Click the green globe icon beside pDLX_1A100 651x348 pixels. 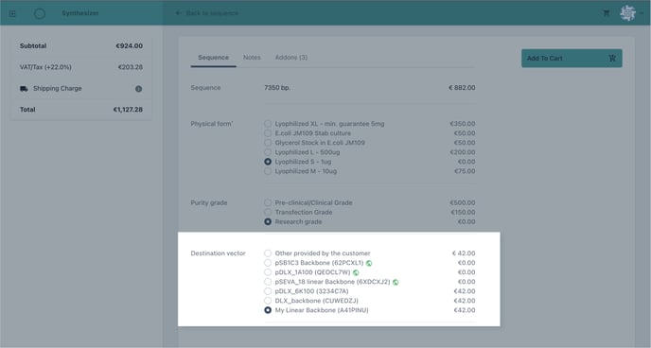356,272
